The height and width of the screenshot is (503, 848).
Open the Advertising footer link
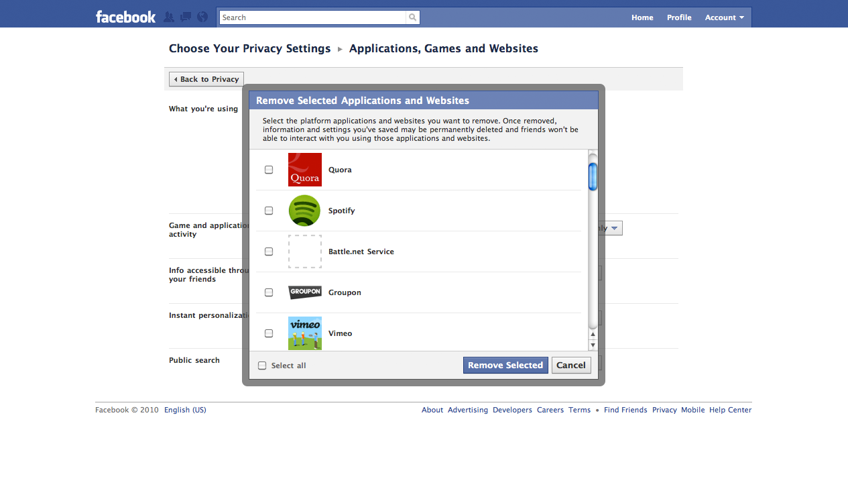tap(468, 410)
